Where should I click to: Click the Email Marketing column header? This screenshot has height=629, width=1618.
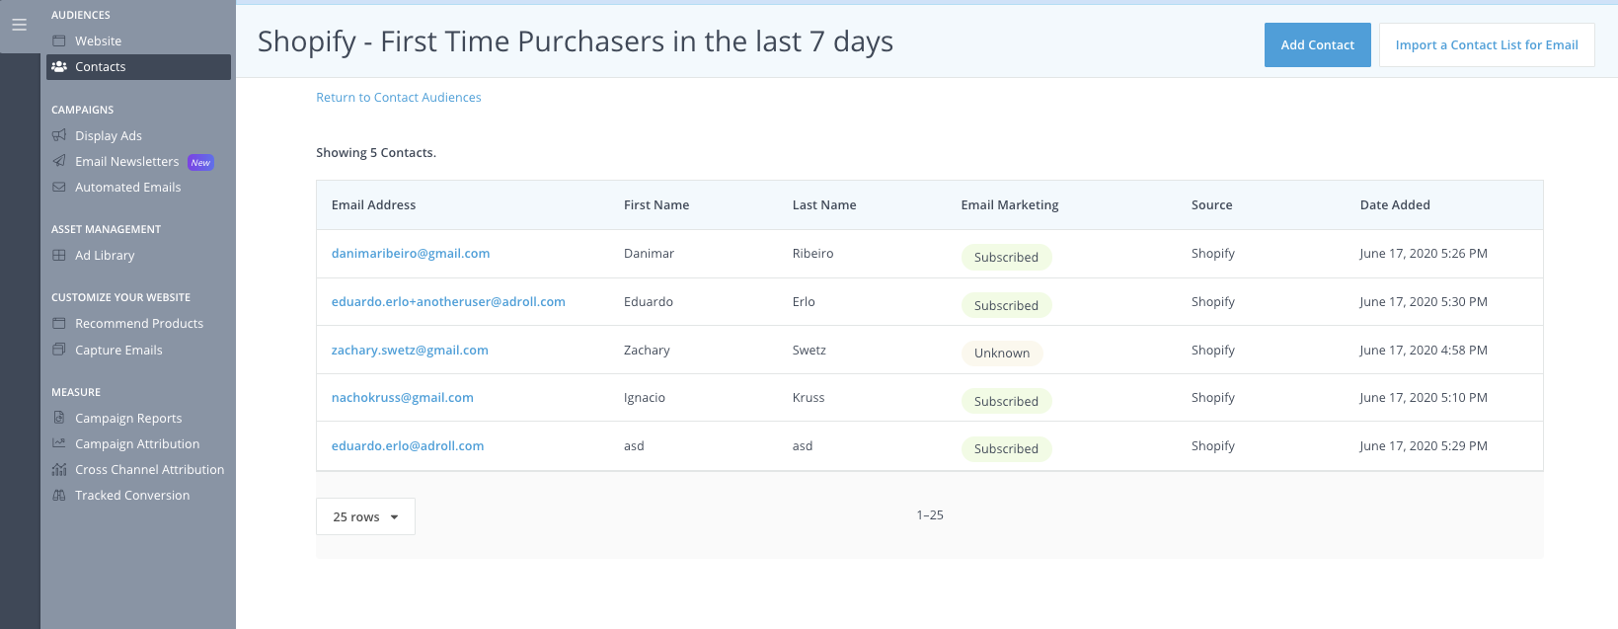click(x=1010, y=204)
